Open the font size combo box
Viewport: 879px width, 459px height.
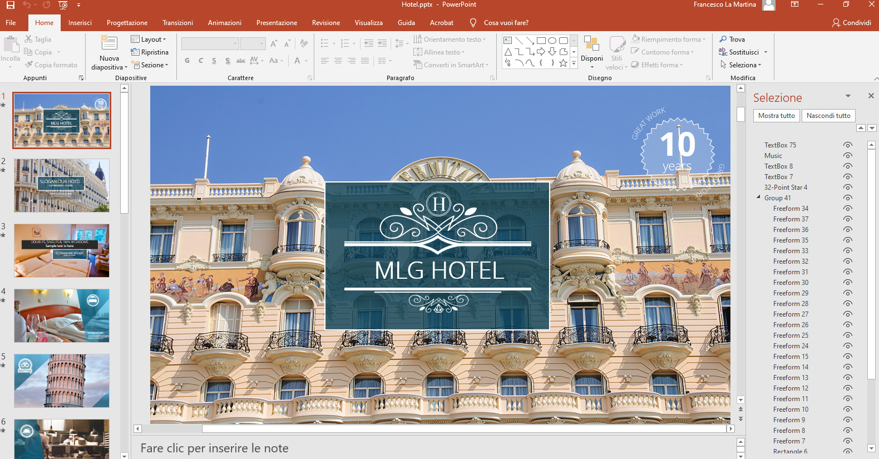tap(253, 43)
